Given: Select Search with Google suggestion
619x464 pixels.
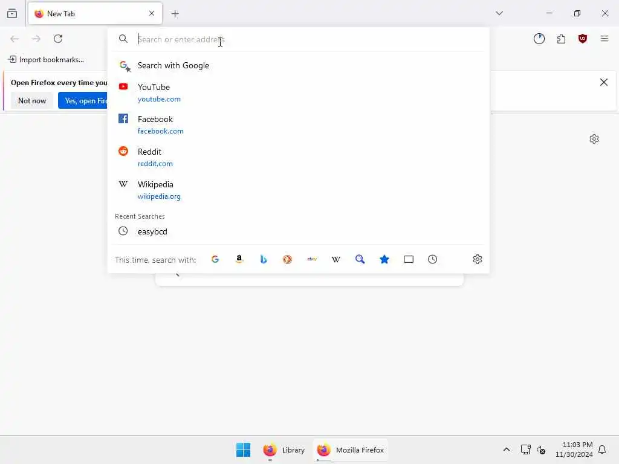Looking at the screenshot, I should tap(298, 65).
